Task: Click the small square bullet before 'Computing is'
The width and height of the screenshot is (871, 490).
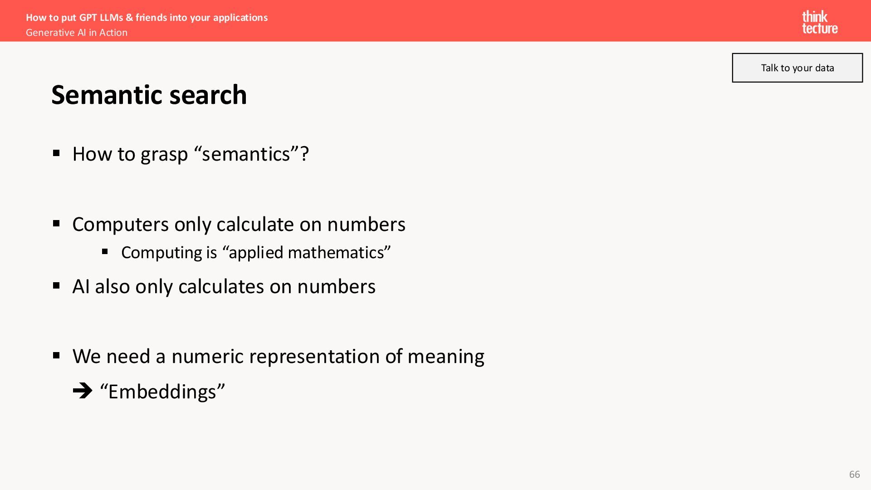Action: [105, 251]
